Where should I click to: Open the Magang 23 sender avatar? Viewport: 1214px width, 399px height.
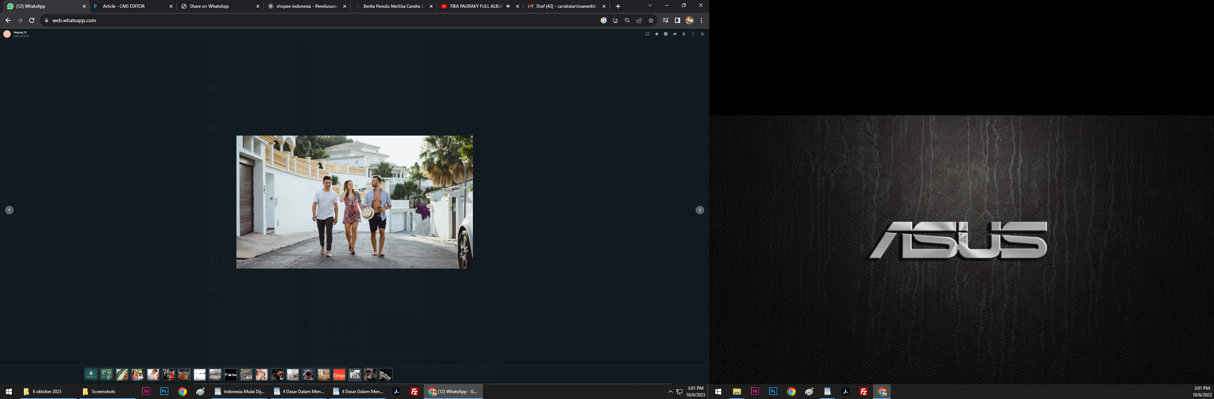click(x=7, y=34)
